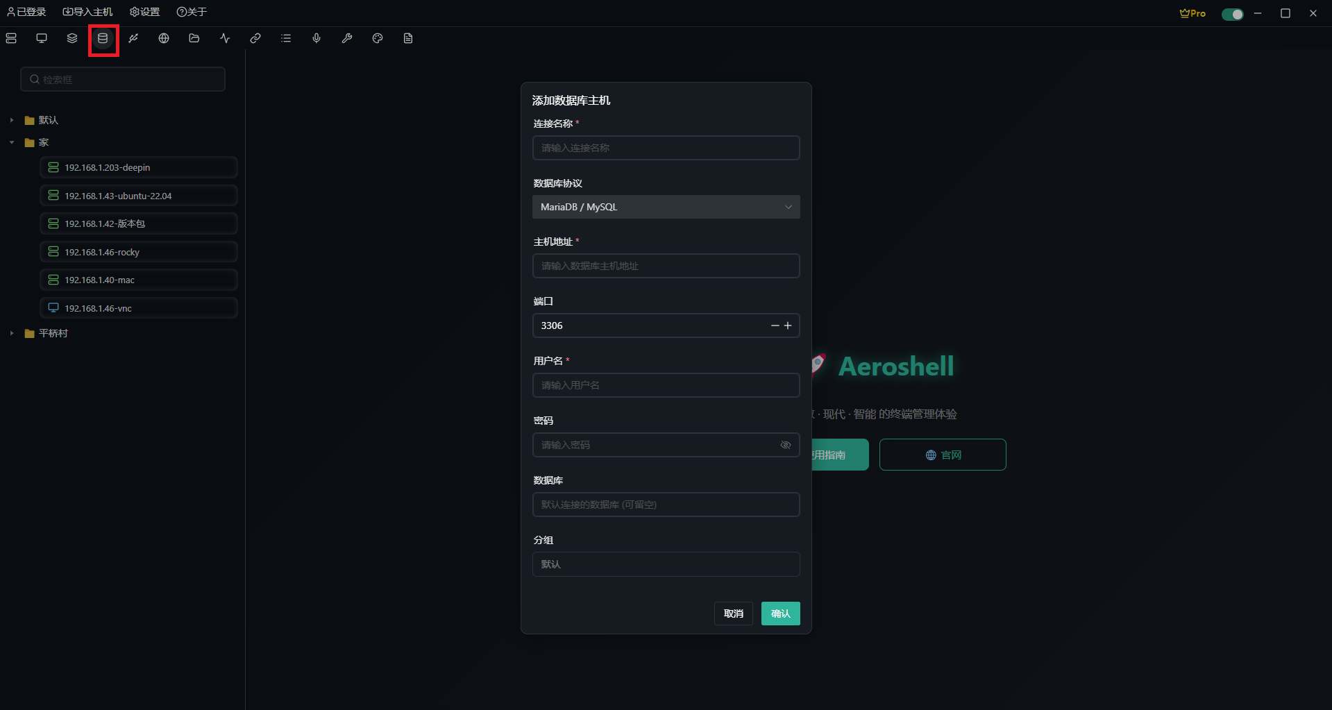
Task: Open the monitor sessions icon
Action: pos(42,38)
